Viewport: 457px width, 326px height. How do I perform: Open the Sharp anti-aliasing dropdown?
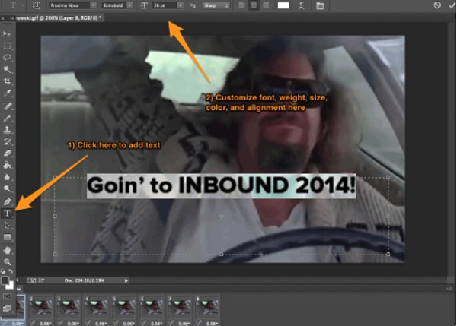[216, 5]
